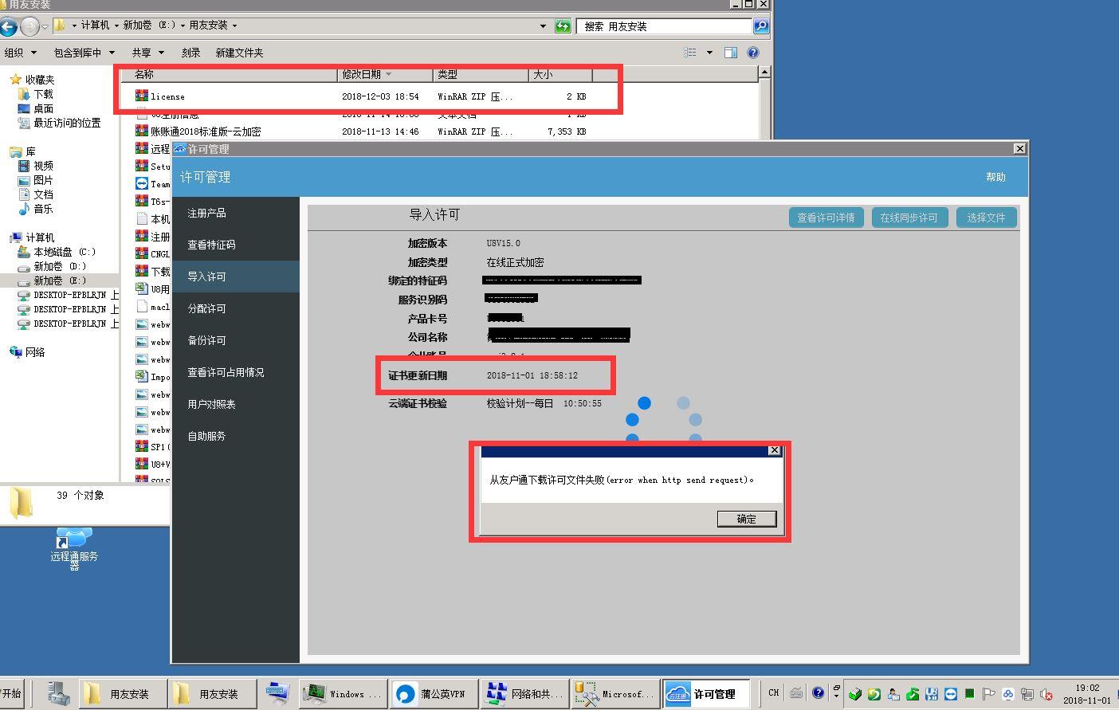Go to 分配许可
Viewport: 1119px width, 710px height.
[236, 308]
